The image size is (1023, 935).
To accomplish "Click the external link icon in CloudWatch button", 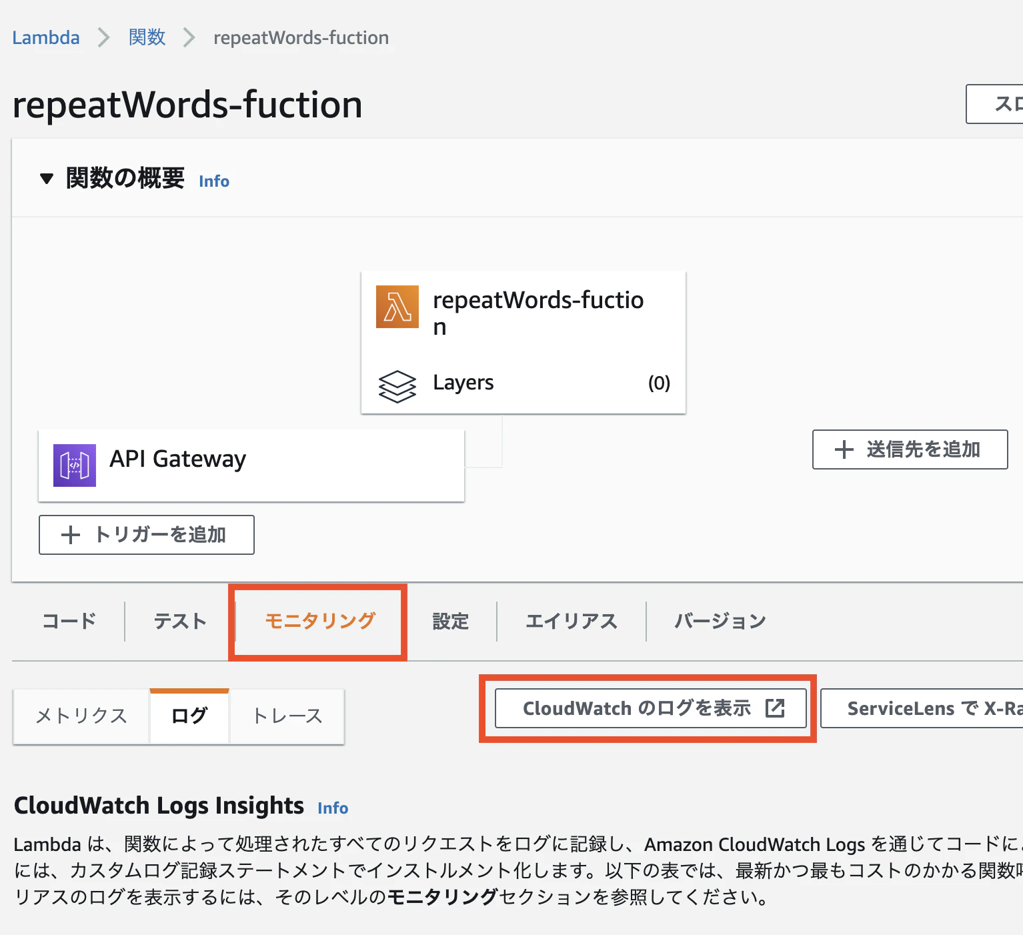I will pyautogui.click(x=775, y=708).
